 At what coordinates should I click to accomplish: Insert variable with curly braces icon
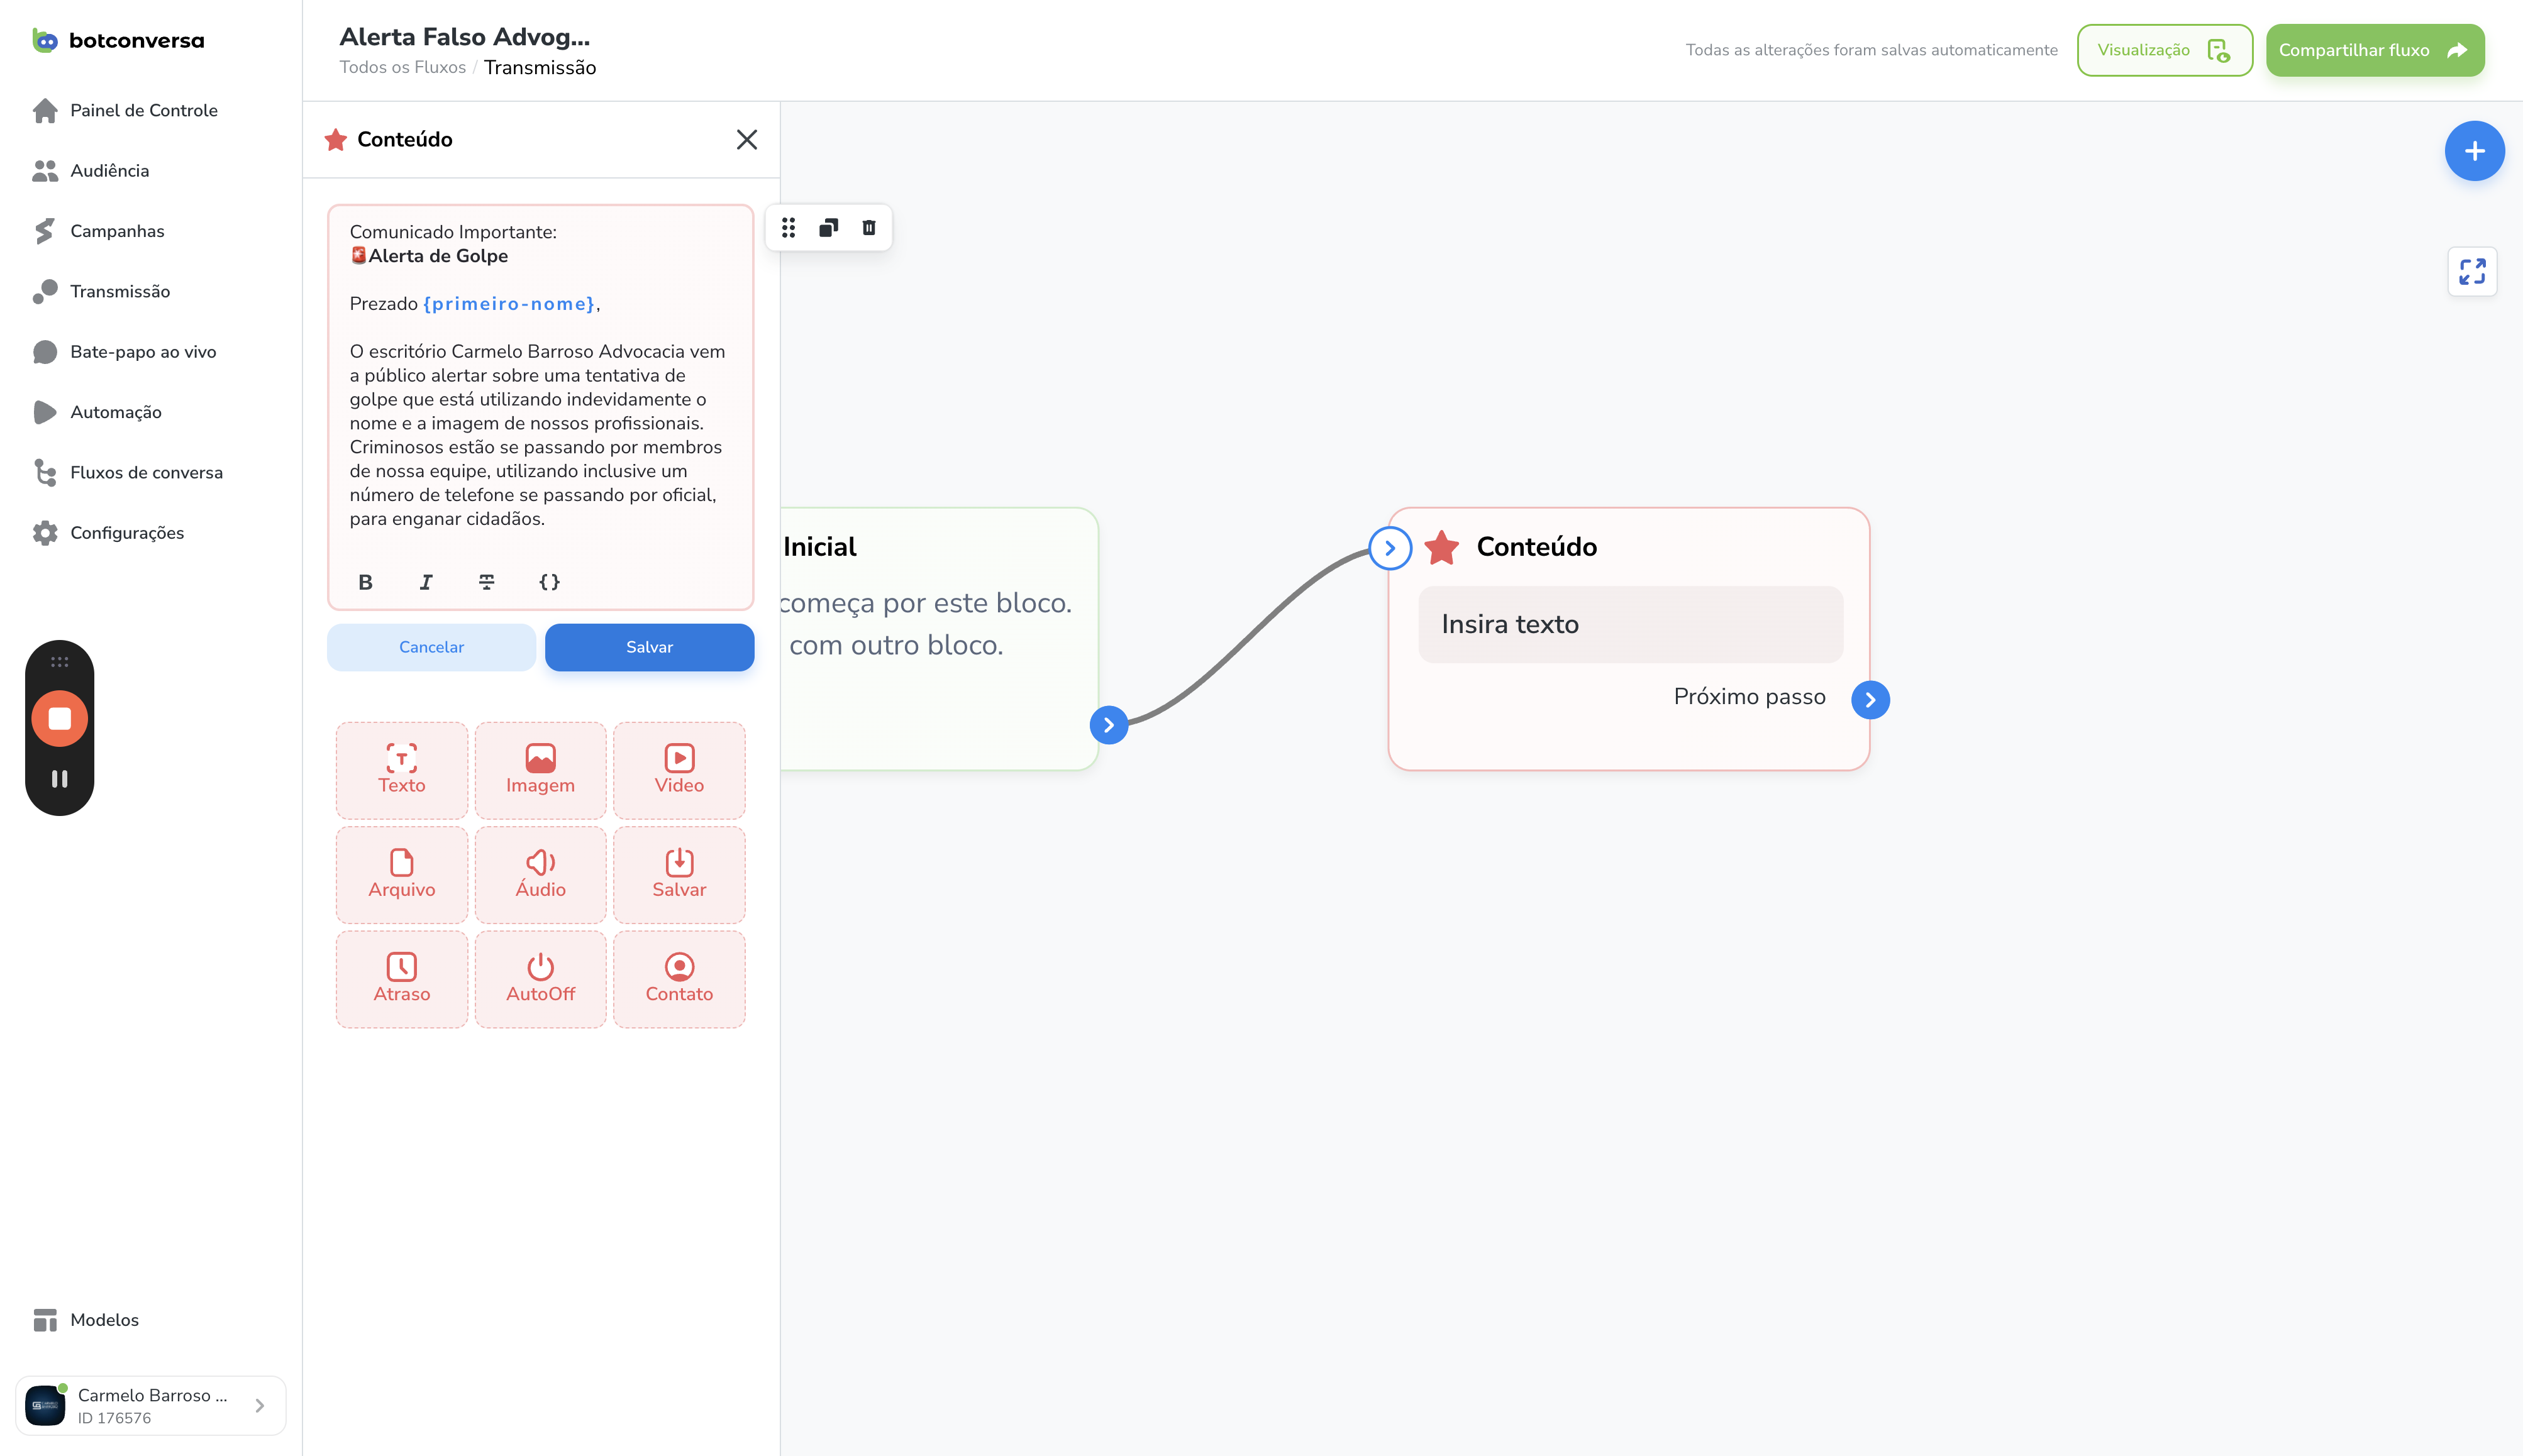(x=549, y=582)
